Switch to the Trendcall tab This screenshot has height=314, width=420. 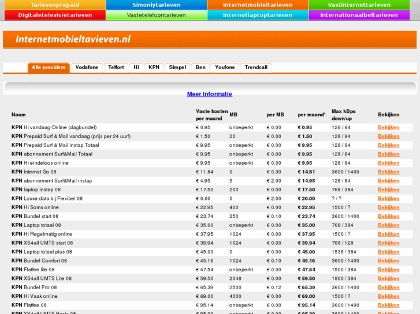tap(256, 67)
